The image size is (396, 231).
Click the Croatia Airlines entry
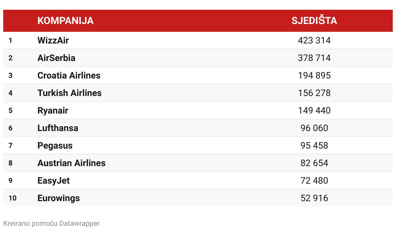[x=69, y=76]
